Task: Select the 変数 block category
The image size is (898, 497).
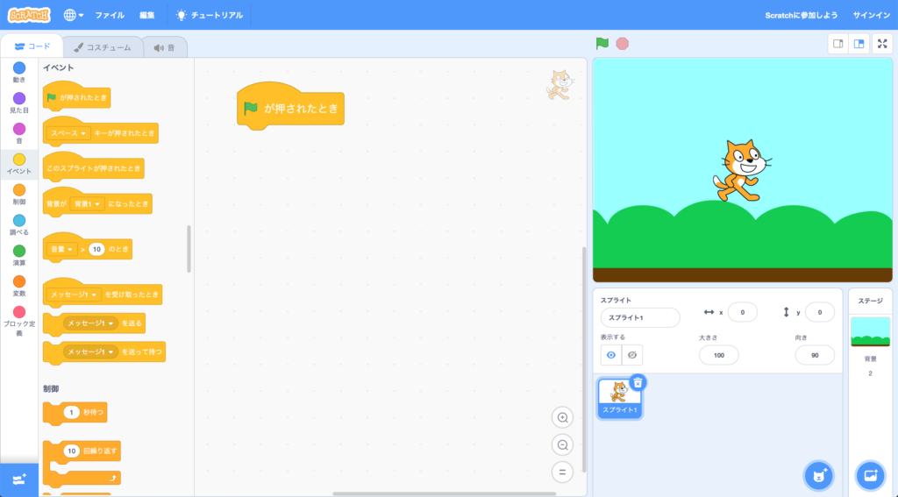Action: [x=19, y=286]
